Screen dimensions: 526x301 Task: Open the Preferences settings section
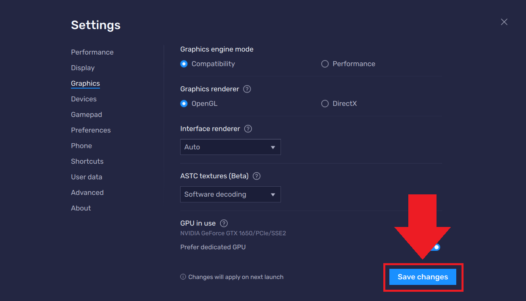pyautogui.click(x=91, y=130)
